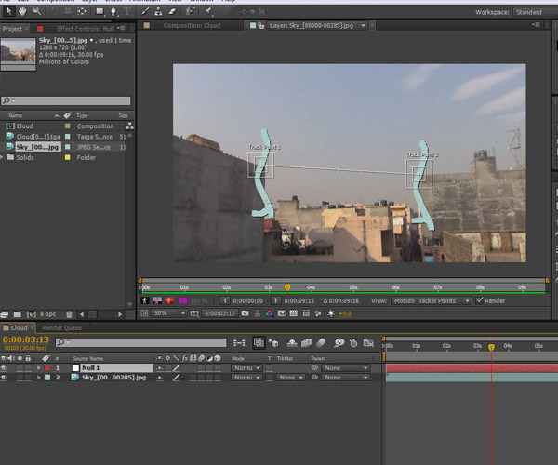Hide the Null 1 layer

coord(6,368)
